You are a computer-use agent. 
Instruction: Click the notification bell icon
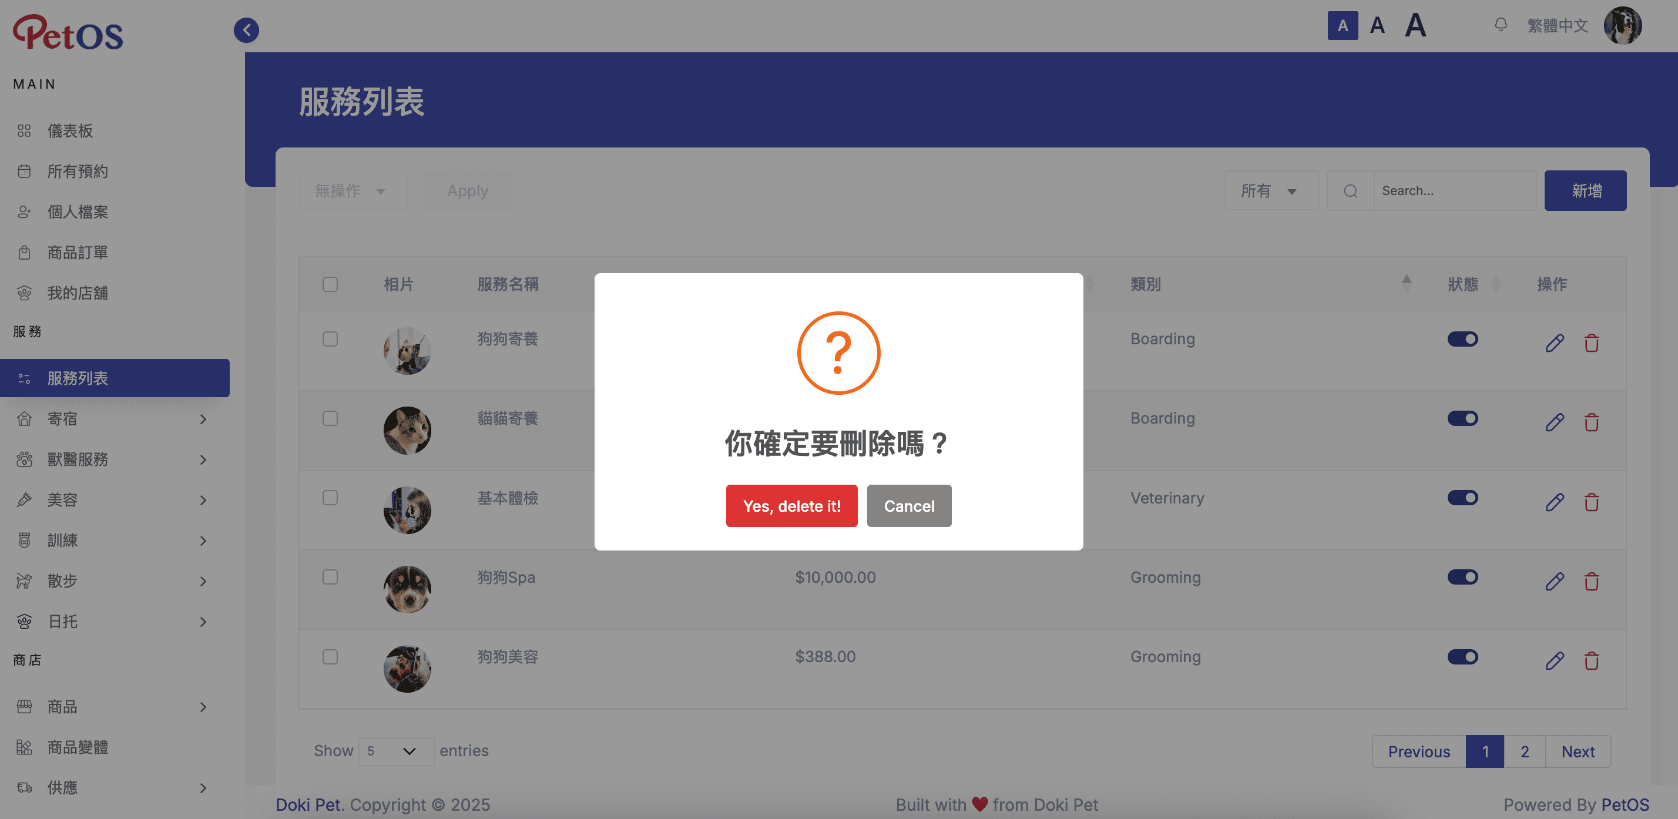1500,25
